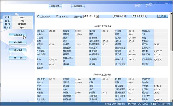Open 税金查询 in the sidebar
The image size is (173, 106).
[17, 43]
